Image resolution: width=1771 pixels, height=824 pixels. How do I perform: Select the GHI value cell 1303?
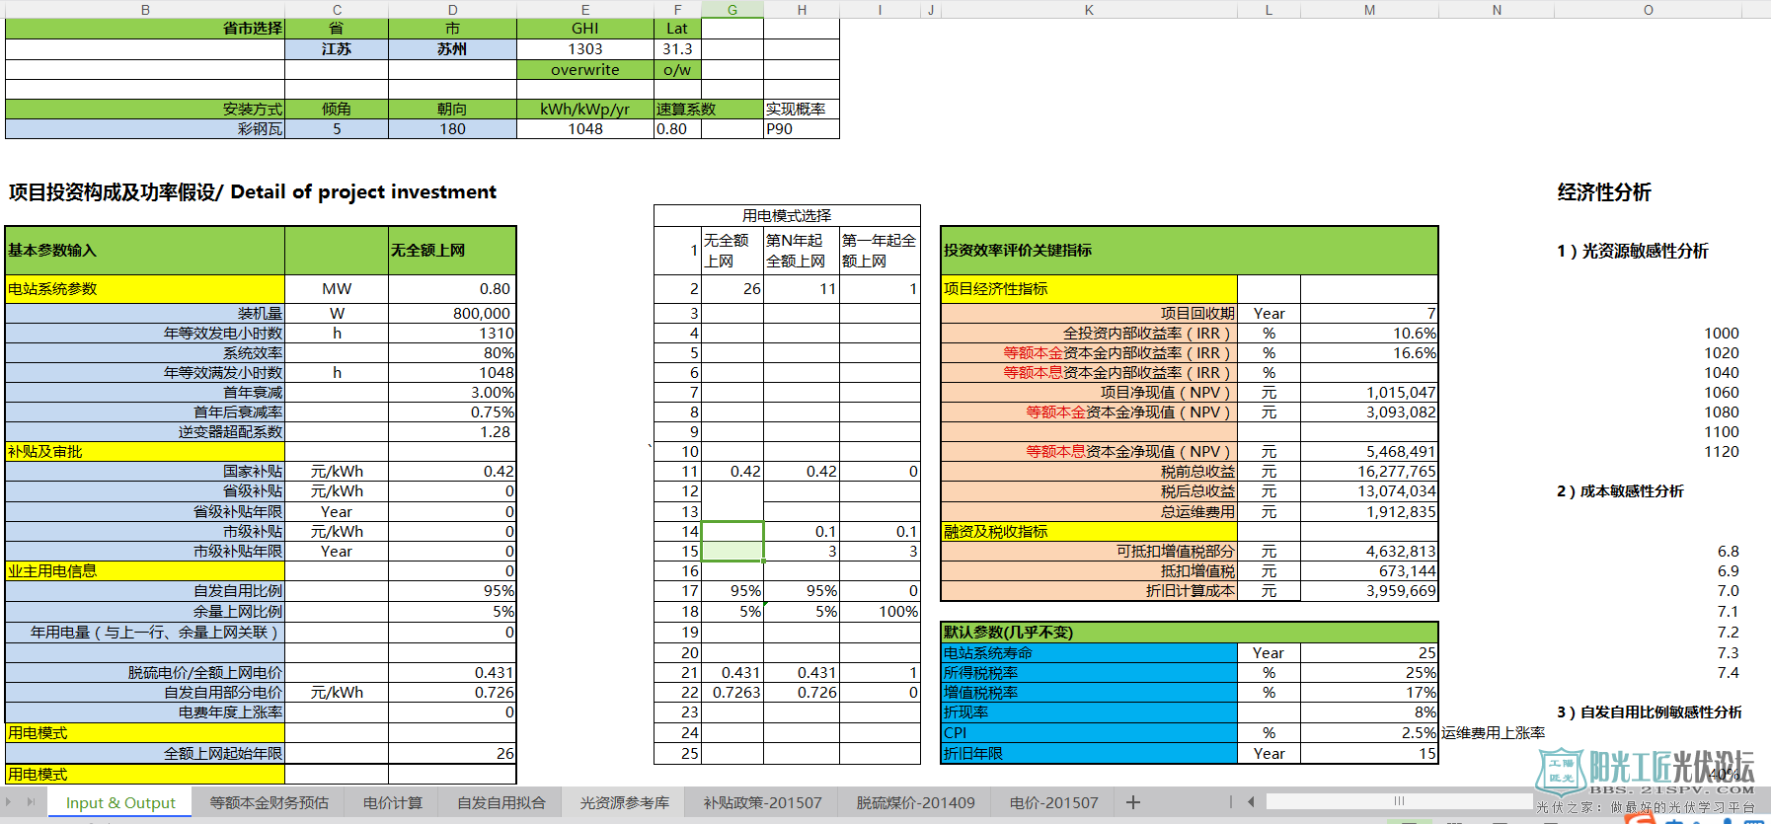coord(585,49)
